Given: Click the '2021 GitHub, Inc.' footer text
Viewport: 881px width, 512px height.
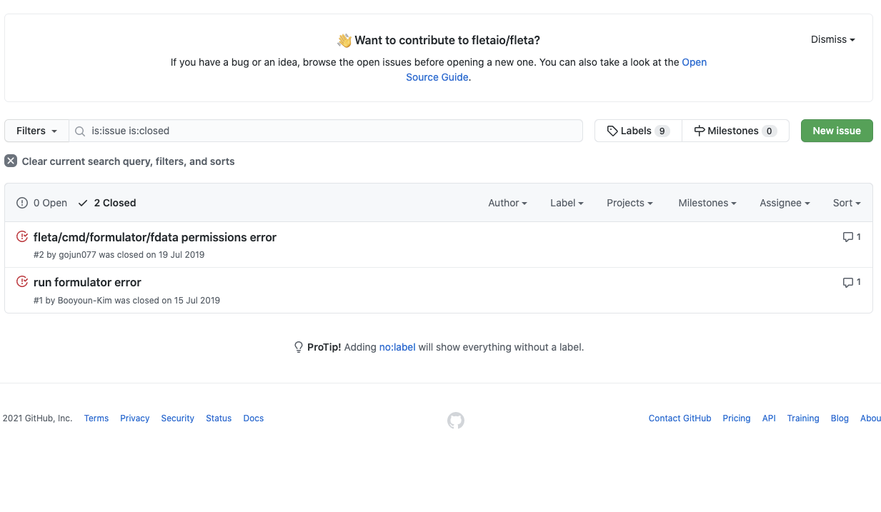Looking at the screenshot, I should (37, 418).
